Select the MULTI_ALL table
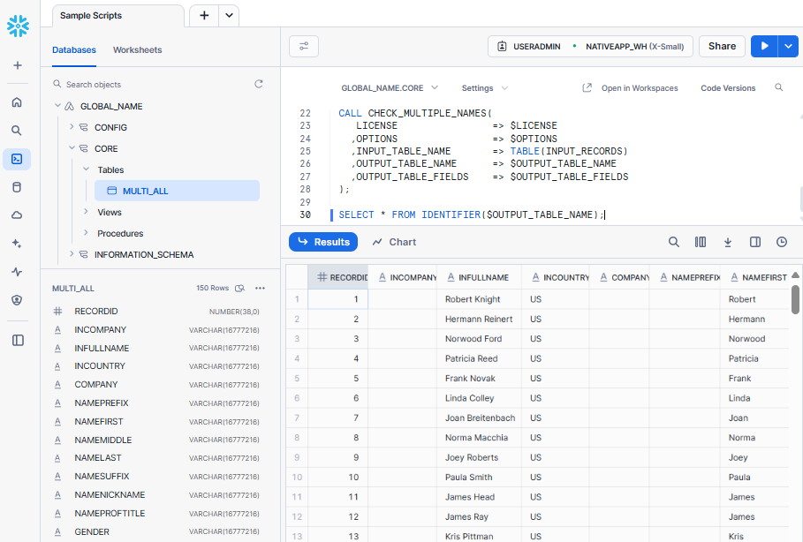The image size is (803, 542). point(177,191)
